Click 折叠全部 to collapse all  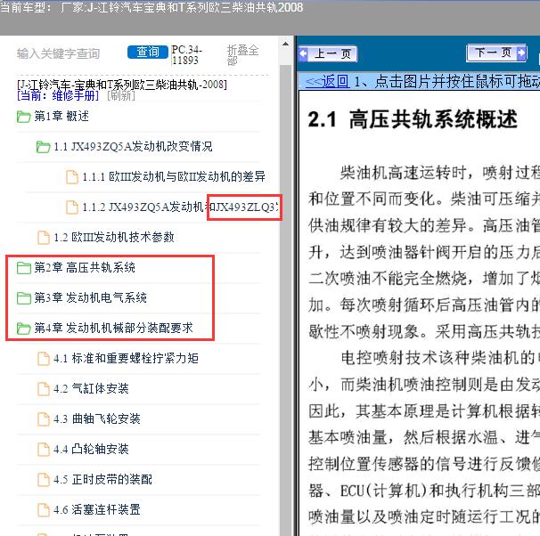pyautogui.click(x=242, y=55)
